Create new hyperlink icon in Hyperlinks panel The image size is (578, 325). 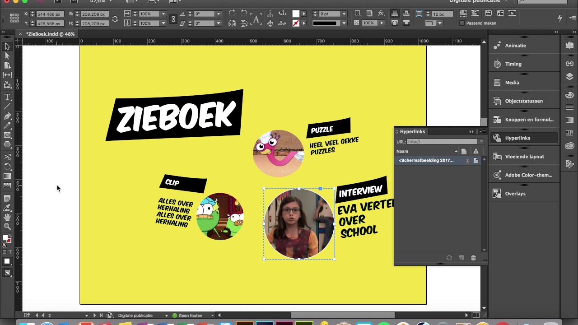[x=461, y=258]
